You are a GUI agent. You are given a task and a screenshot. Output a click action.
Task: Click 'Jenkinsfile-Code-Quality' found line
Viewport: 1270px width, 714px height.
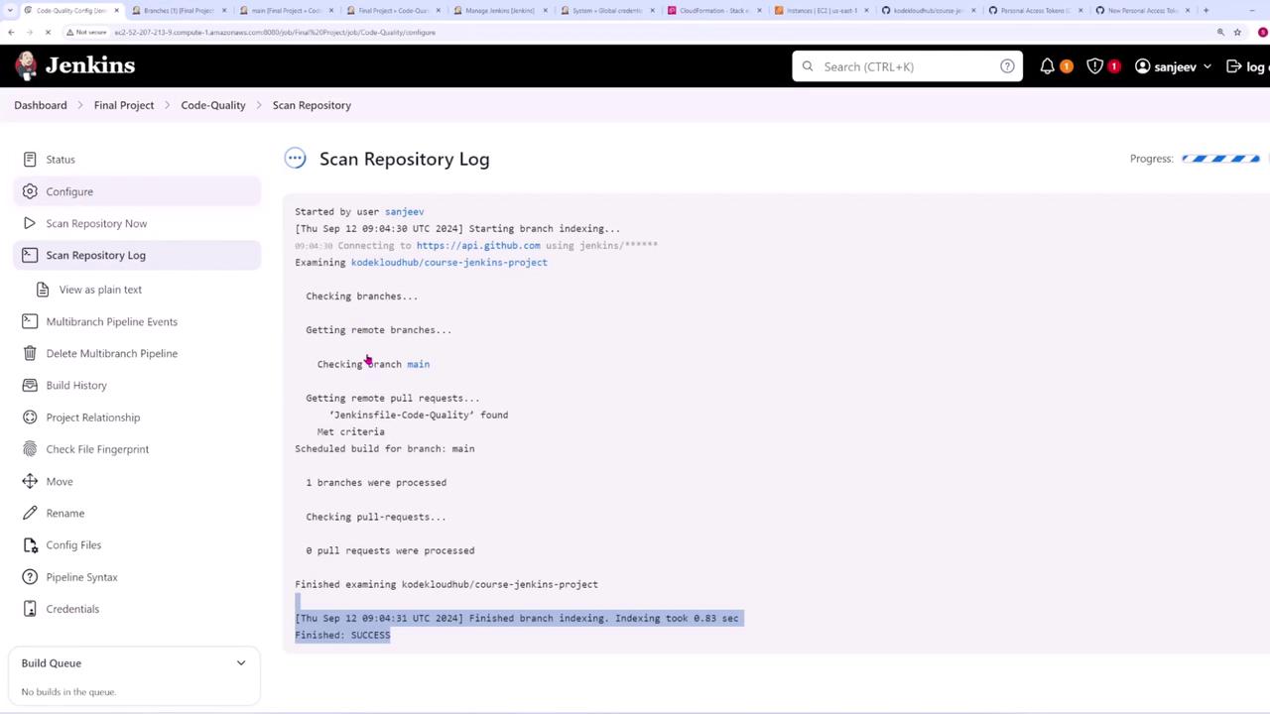click(419, 416)
